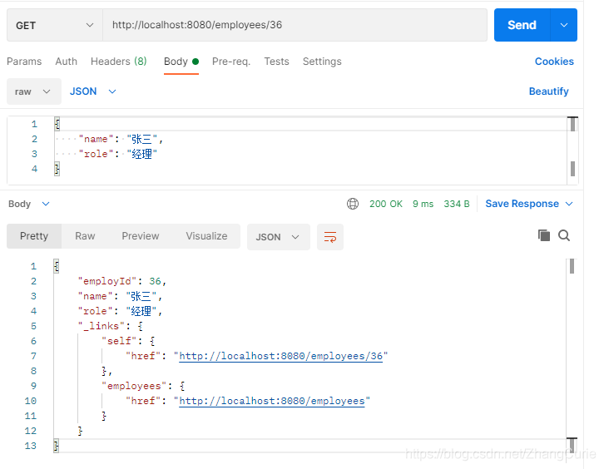Click the globe network information icon

pyautogui.click(x=353, y=204)
